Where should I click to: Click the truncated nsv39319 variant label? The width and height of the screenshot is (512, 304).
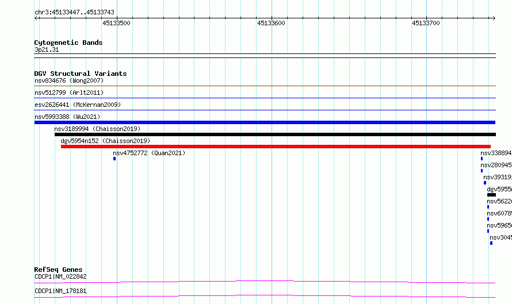coord(498,177)
